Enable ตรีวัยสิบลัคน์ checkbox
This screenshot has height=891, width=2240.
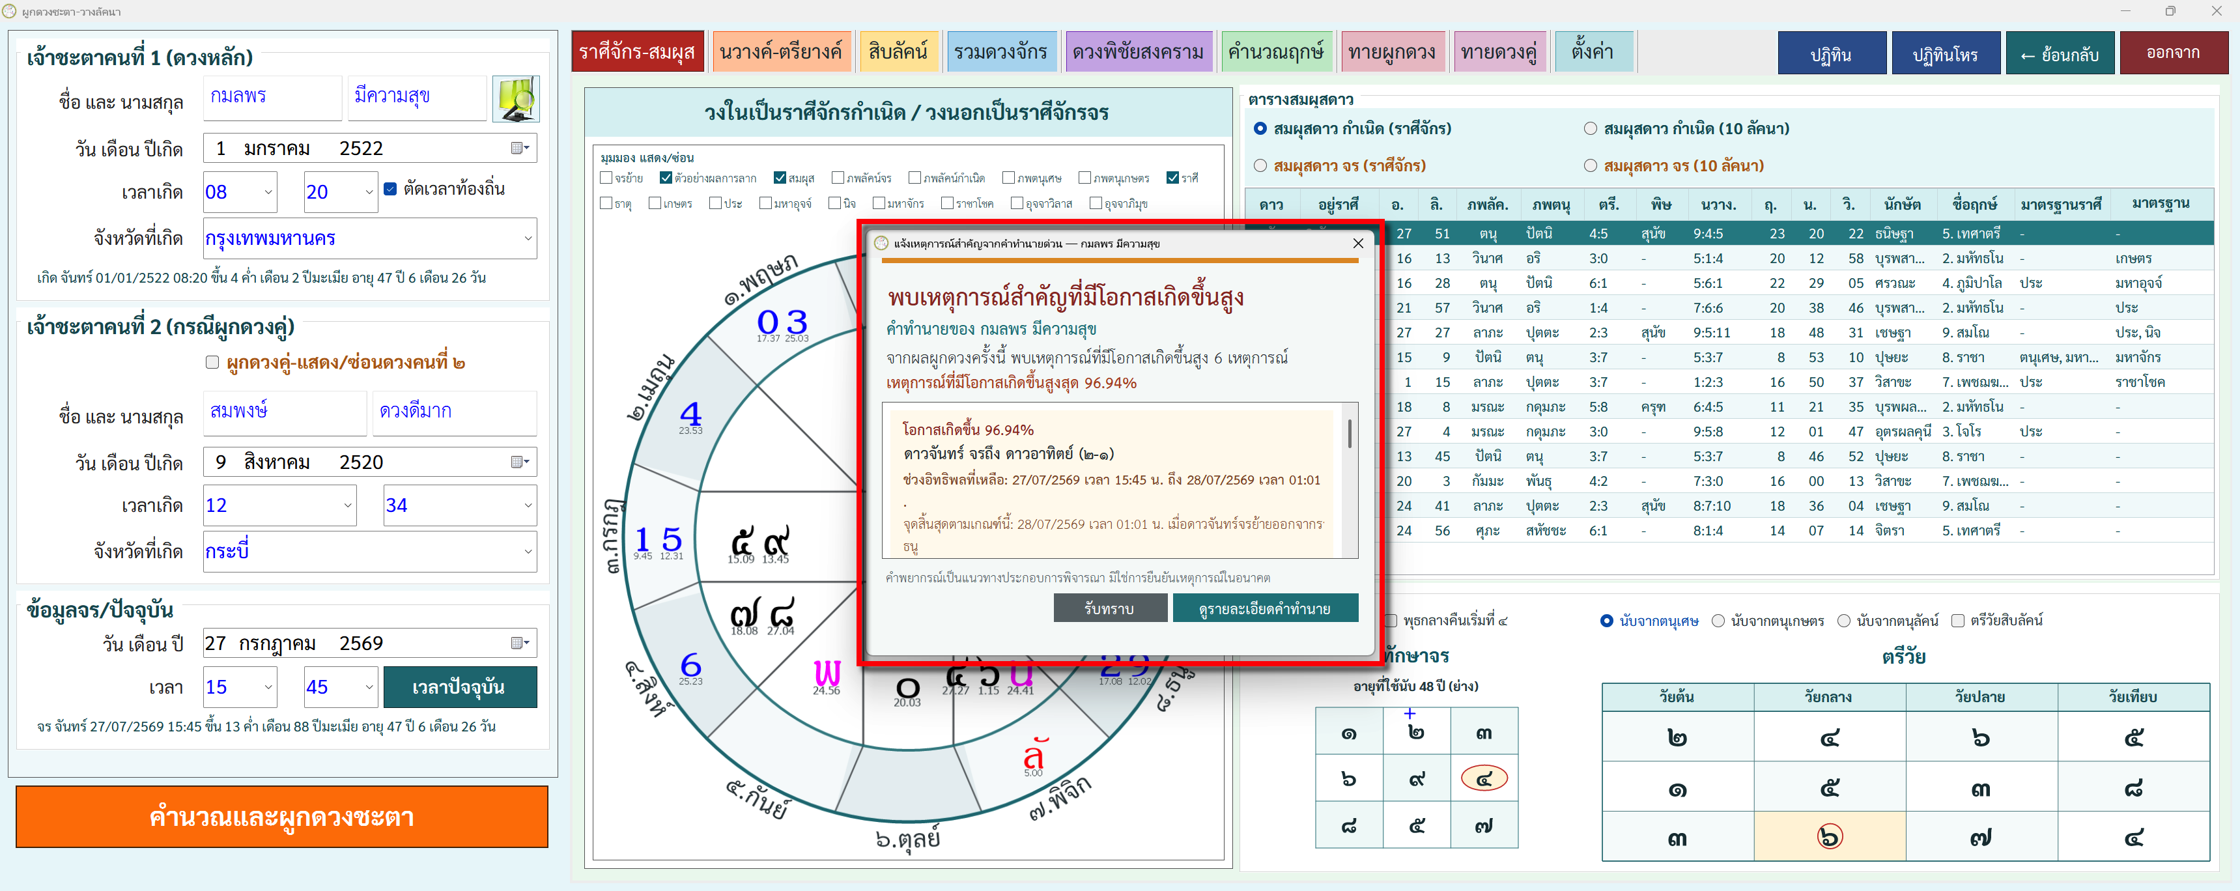[1958, 621]
